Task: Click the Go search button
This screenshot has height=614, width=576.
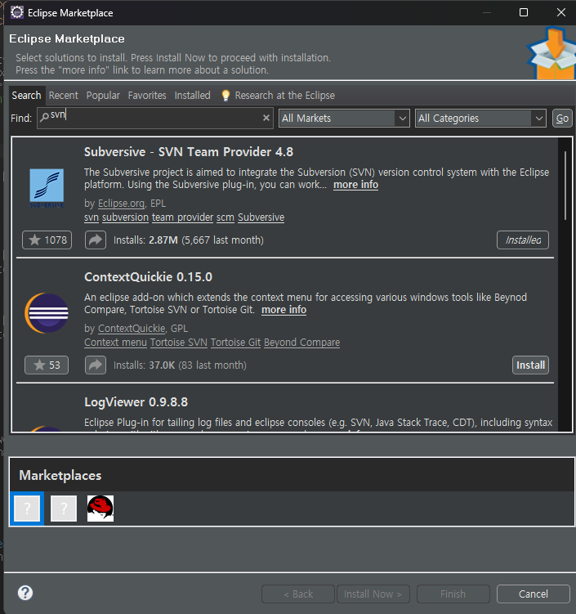Action: pos(562,119)
